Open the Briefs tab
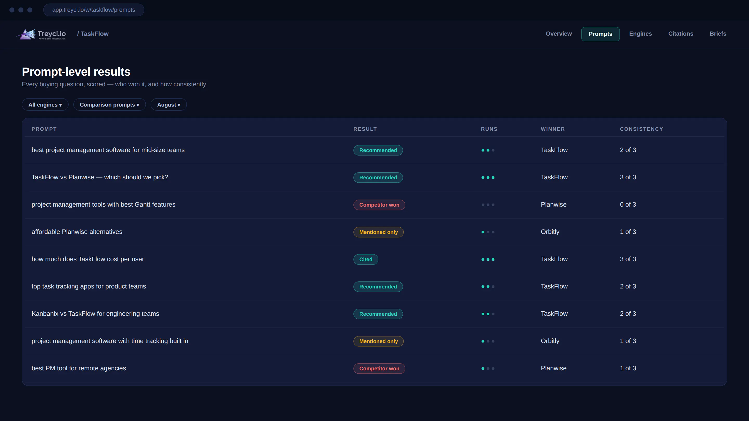 click(x=718, y=34)
